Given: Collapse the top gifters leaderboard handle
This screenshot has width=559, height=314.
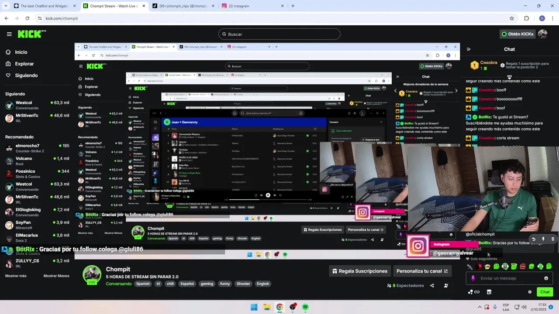Looking at the screenshot, I should point(509,77).
